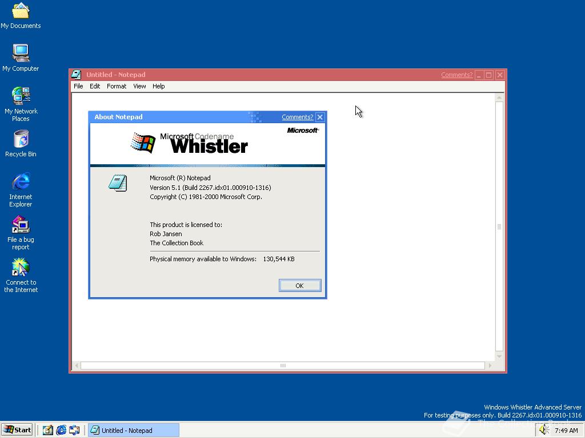The width and height of the screenshot is (585, 438).
Task: Select the Recycle Bin icon
Action: pyautogui.click(x=21, y=144)
